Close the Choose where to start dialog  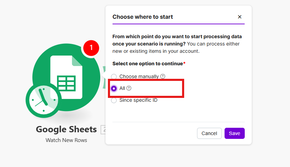coord(240,17)
